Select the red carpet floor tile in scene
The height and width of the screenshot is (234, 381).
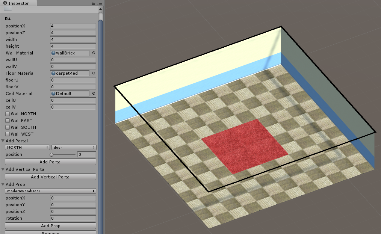pos(245,146)
